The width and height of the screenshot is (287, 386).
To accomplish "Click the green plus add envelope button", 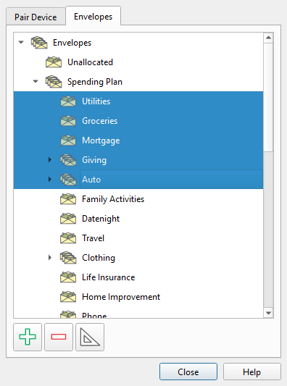I will pyautogui.click(x=28, y=337).
